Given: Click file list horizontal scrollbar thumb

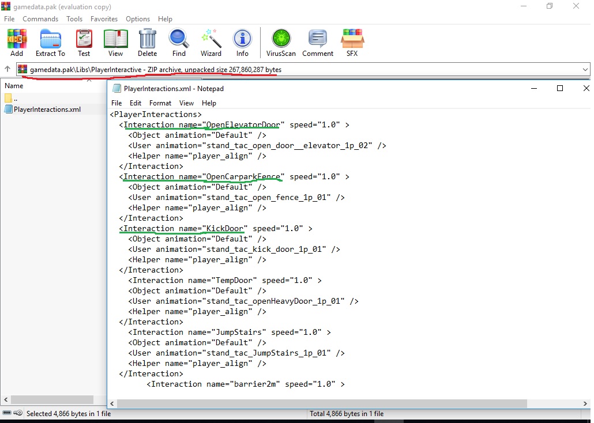Looking at the screenshot, I should (x=52, y=399).
